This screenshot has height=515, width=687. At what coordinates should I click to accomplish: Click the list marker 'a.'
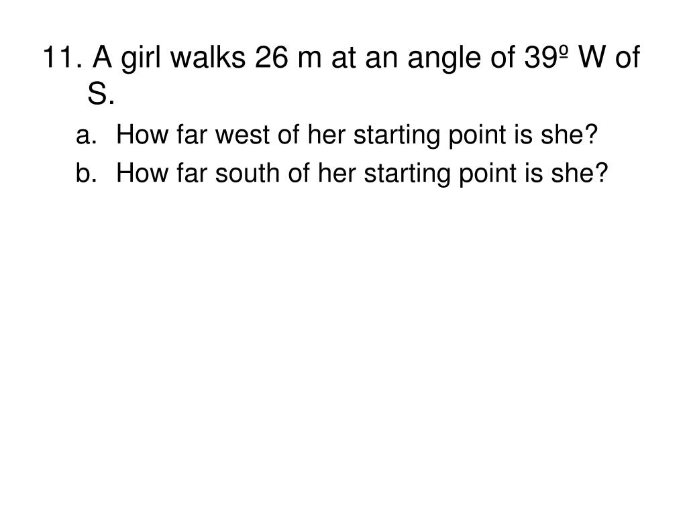click(86, 135)
